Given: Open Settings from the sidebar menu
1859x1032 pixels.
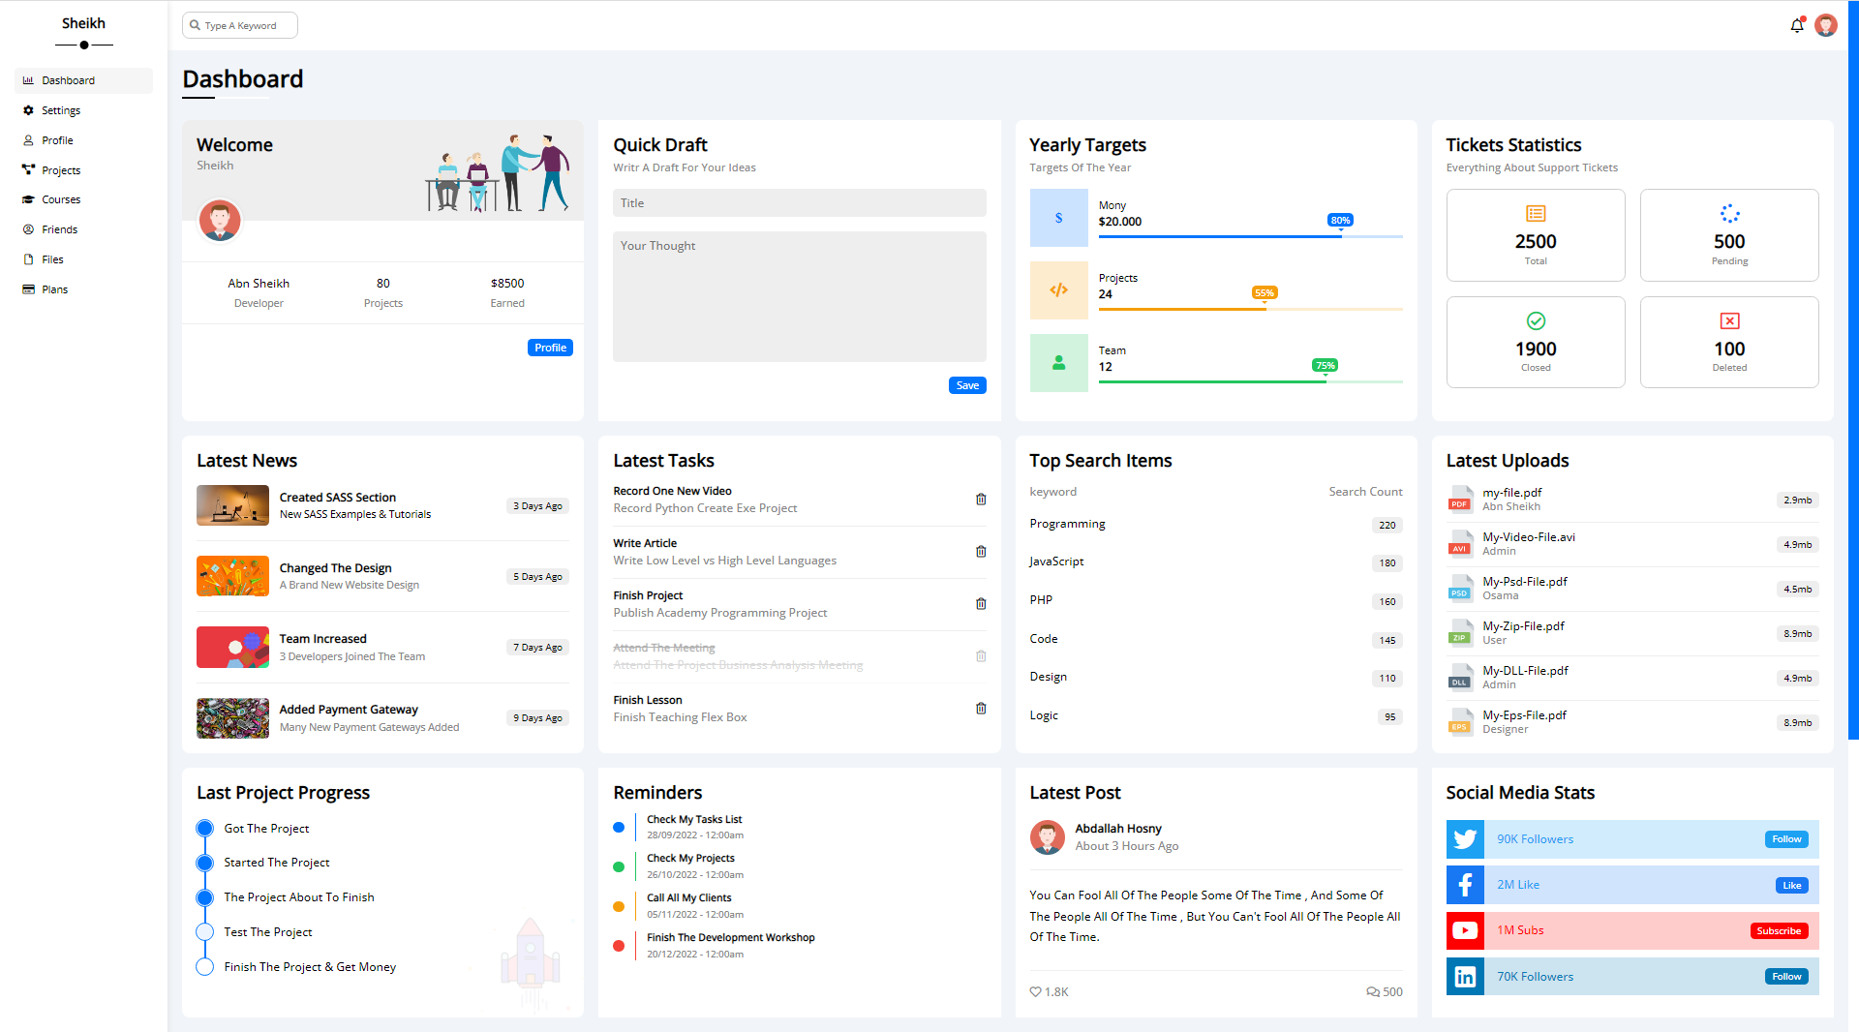Looking at the screenshot, I should coord(61,109).
